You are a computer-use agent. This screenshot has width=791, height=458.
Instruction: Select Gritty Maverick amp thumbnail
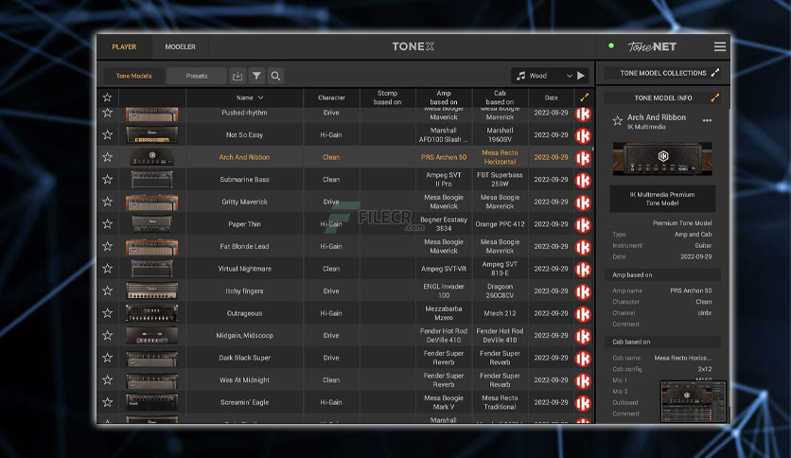[x=151, y=202]
